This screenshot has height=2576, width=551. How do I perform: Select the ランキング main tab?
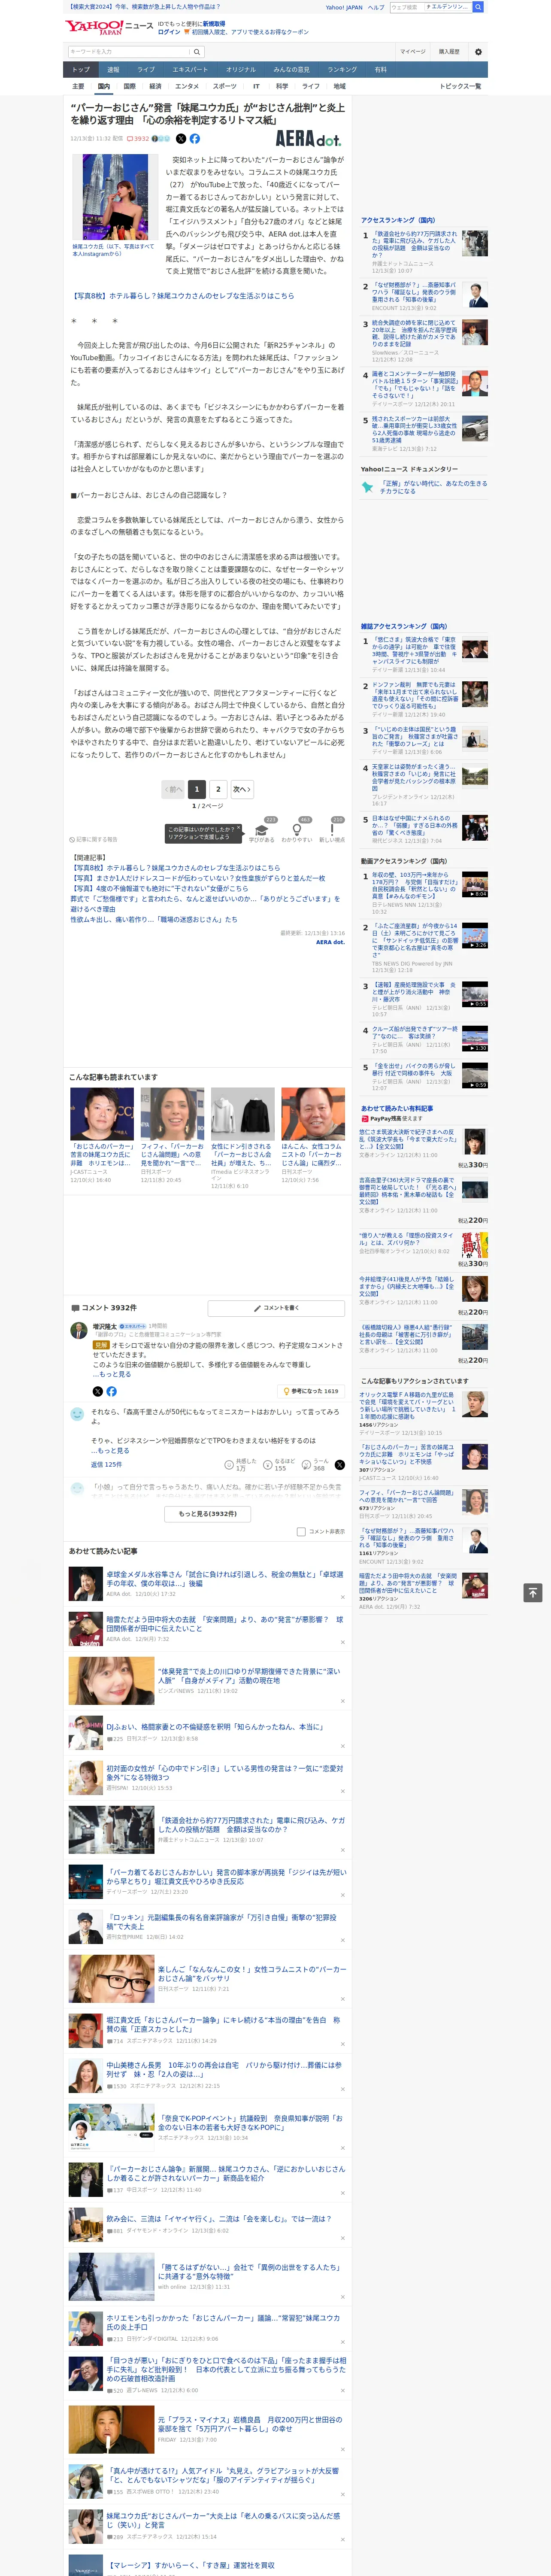342,69
